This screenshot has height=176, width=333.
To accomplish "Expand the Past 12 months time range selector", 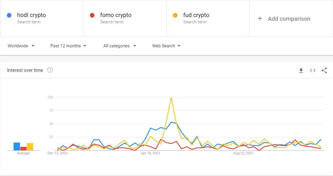I will (68, 46).
